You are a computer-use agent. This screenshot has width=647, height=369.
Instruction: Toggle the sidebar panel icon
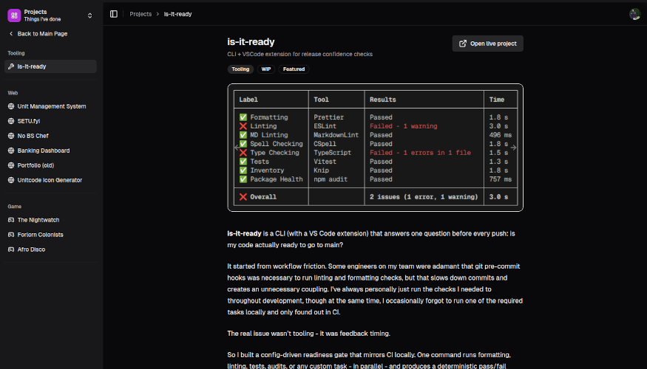114,14
